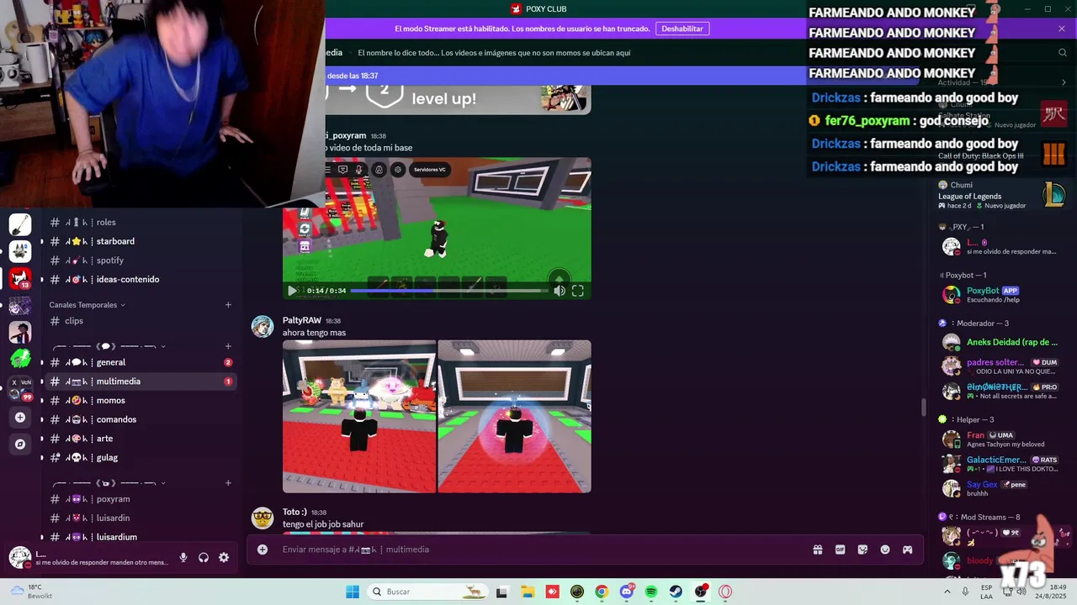This screenshot has height=605, width=1077.
Task: Open Fran in the Helper list
Action: pyautogui.click(x=1000, y=439)
